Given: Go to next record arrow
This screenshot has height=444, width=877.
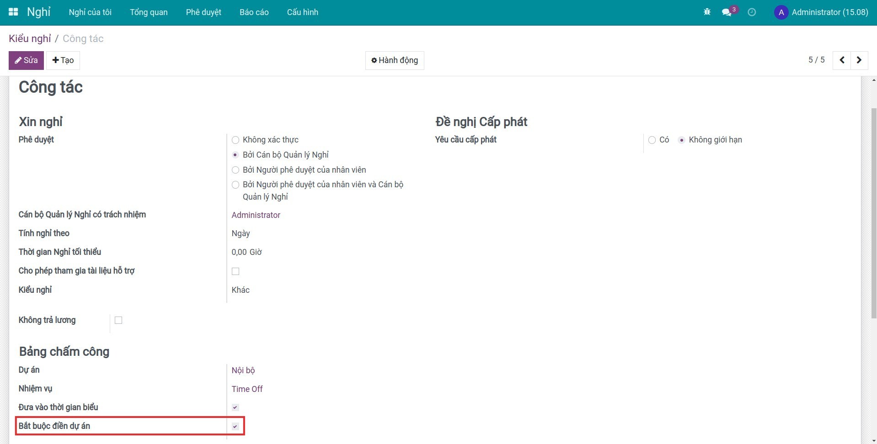Looking at the screenshot, I should coord(859,60).
